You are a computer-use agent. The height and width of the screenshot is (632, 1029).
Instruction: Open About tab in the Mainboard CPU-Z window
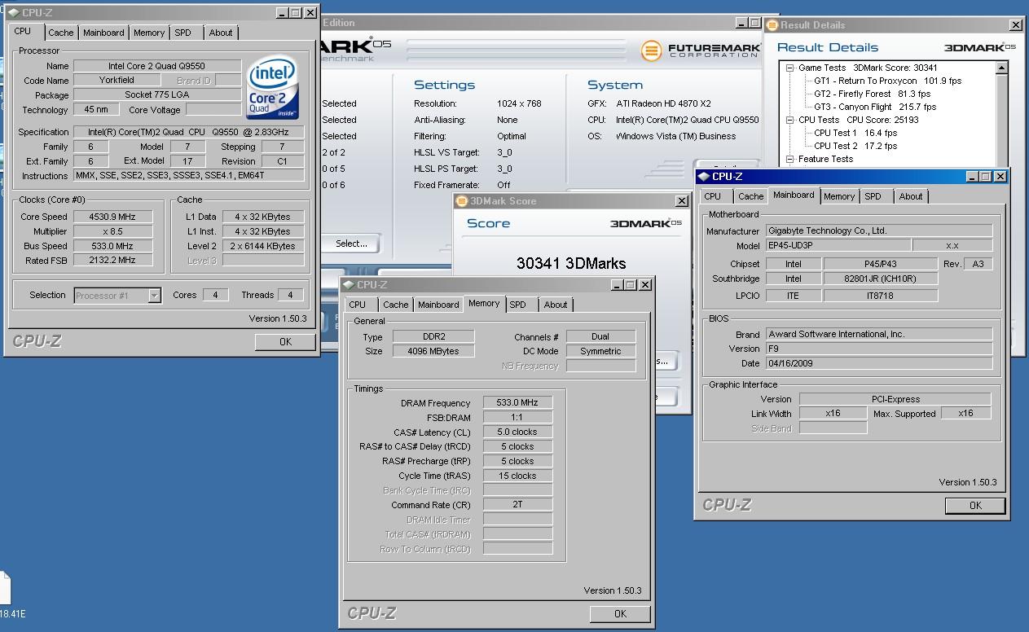coord(911,196)
